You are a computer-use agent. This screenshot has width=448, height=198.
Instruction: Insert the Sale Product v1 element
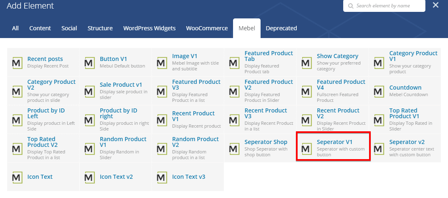pyautogui.click(x=120, y=85)
